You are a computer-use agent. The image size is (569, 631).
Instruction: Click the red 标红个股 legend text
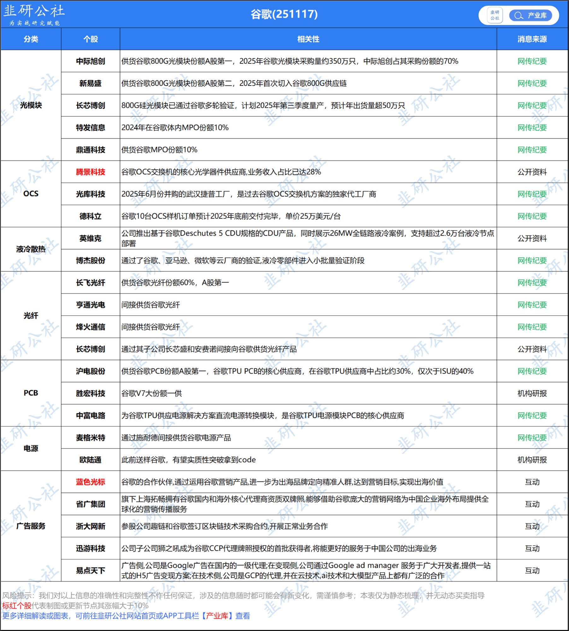(17, 605)
